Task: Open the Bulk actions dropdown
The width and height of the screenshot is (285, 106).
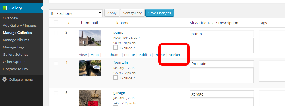Action: coord(76,13)
